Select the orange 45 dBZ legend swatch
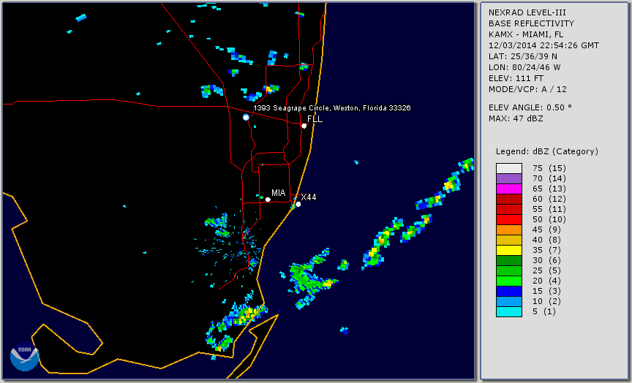The image size is (632, 383). [508, 230]
